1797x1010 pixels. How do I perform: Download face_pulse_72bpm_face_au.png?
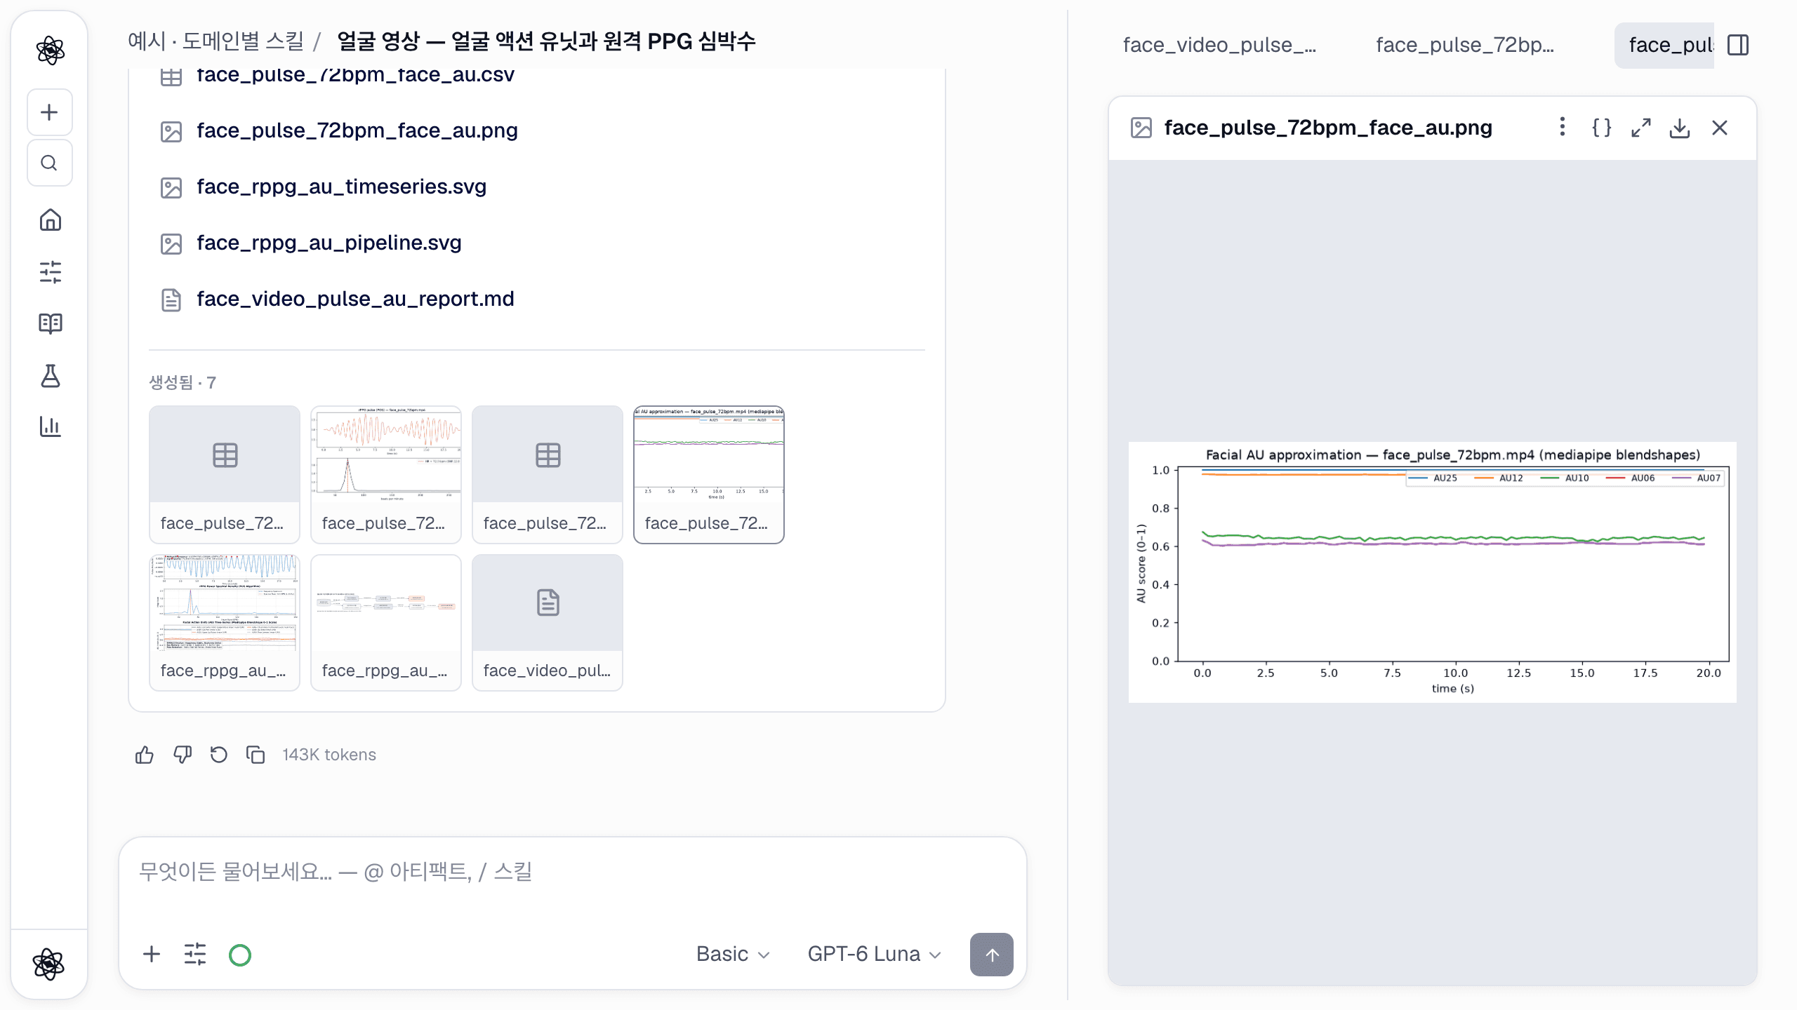click(1680, 128)
